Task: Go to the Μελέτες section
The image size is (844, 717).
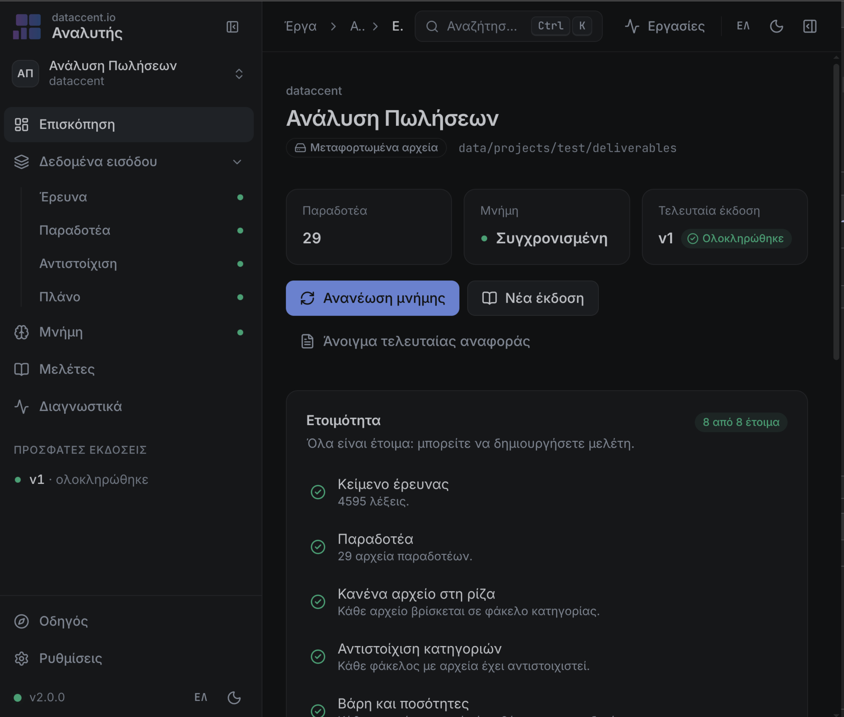Action: 129,369
